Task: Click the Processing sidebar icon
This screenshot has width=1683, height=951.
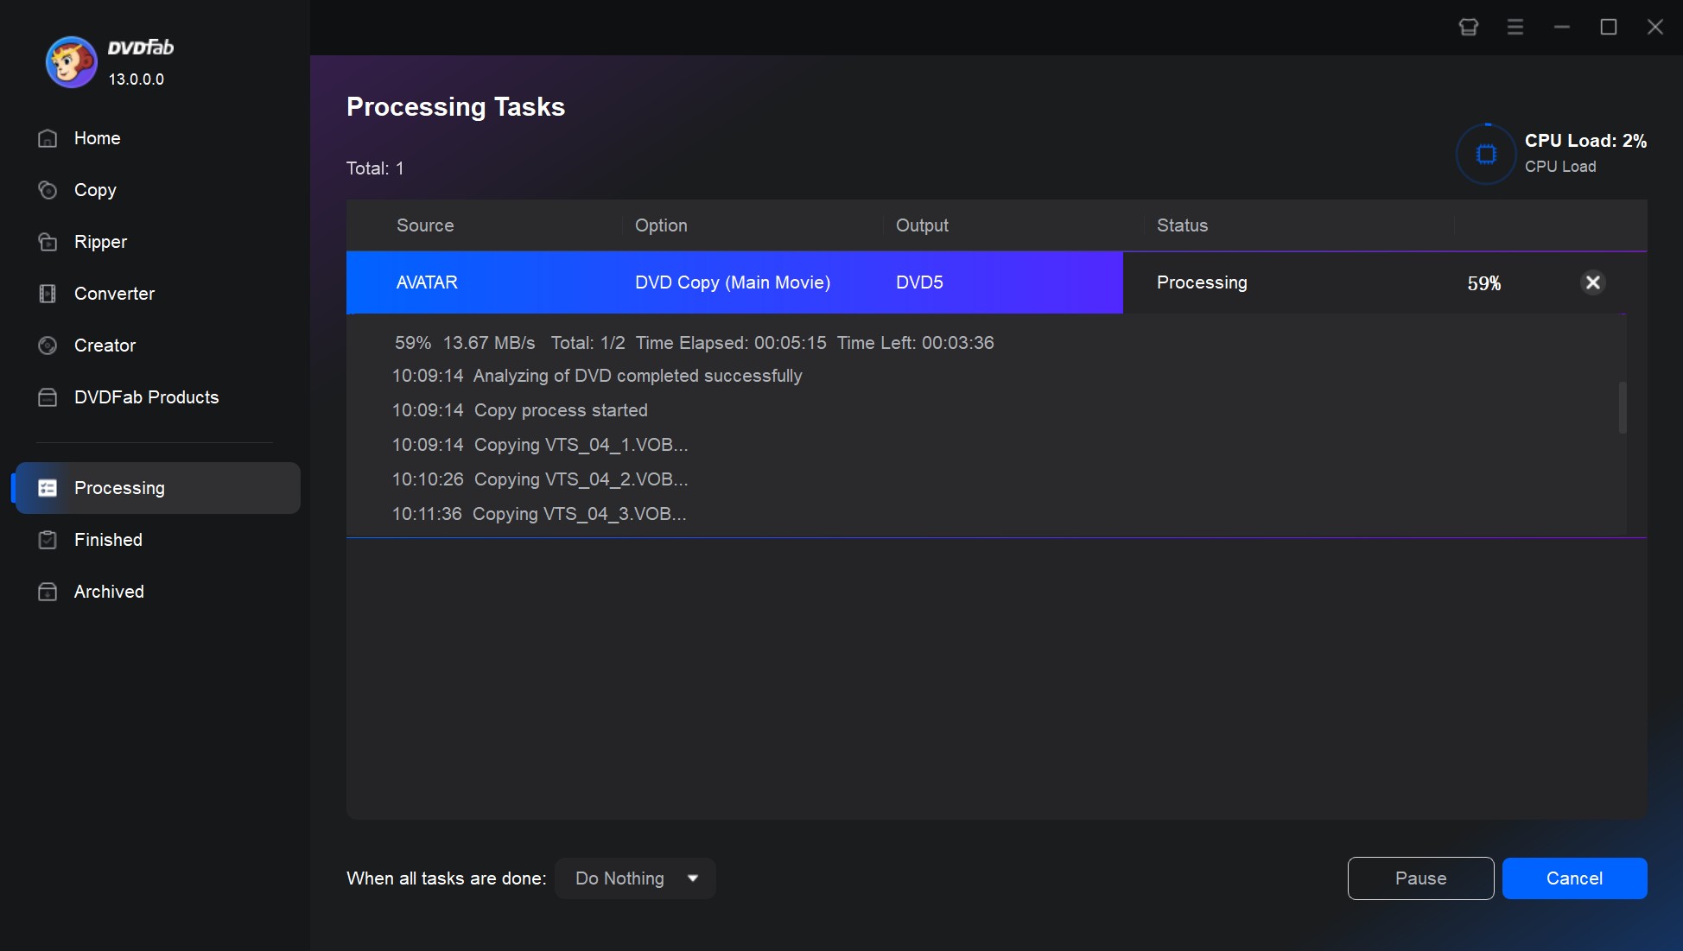Action: click(47, 488)
